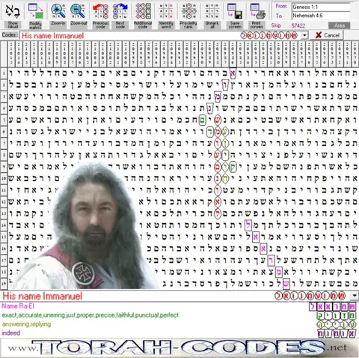Click Hebrew letters beside the indeed entry
The image size is (359, 358).
(337, 333)
